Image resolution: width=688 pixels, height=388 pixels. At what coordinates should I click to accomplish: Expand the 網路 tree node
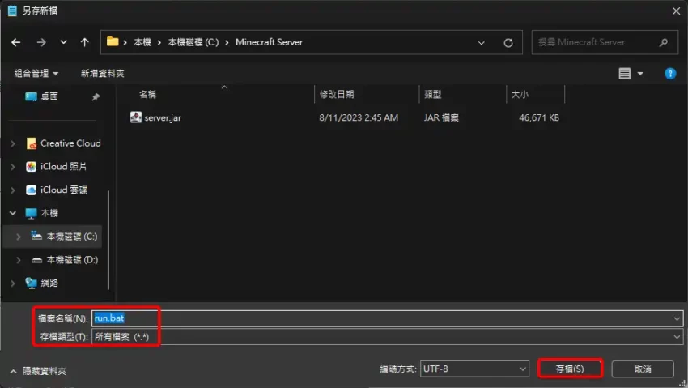click(x=13, y=283)
